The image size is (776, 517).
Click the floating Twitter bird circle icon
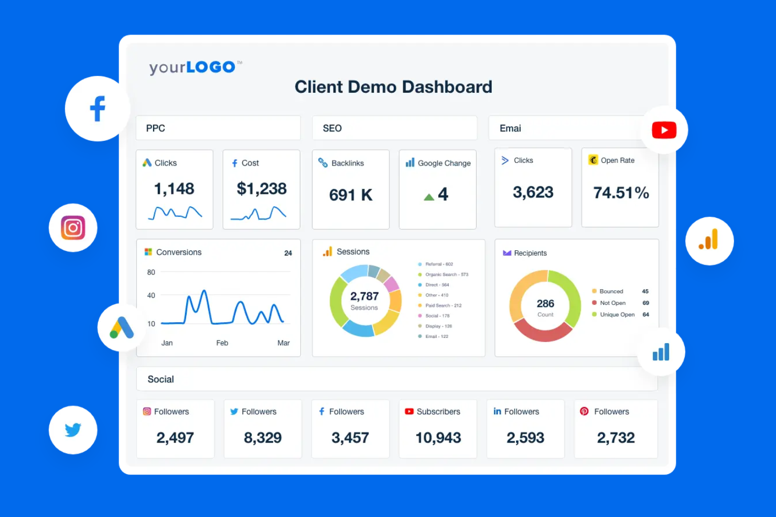tap(73, 430)
